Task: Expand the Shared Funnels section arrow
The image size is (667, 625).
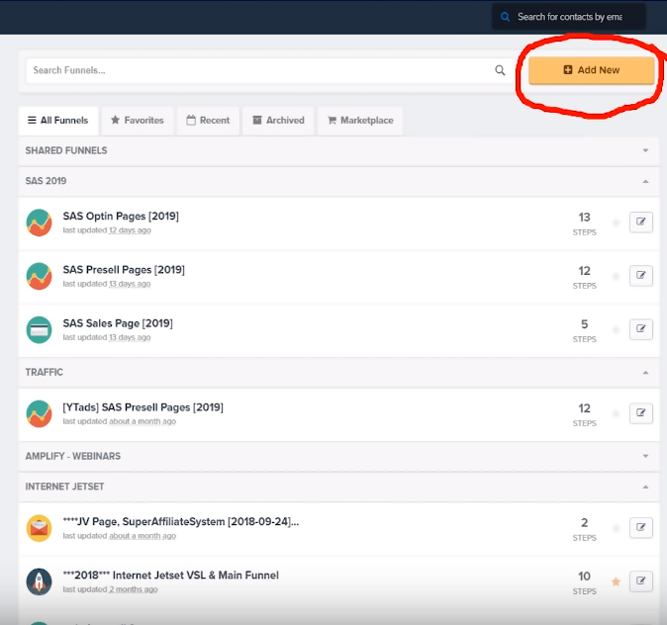Action: (x=645, y=150)
